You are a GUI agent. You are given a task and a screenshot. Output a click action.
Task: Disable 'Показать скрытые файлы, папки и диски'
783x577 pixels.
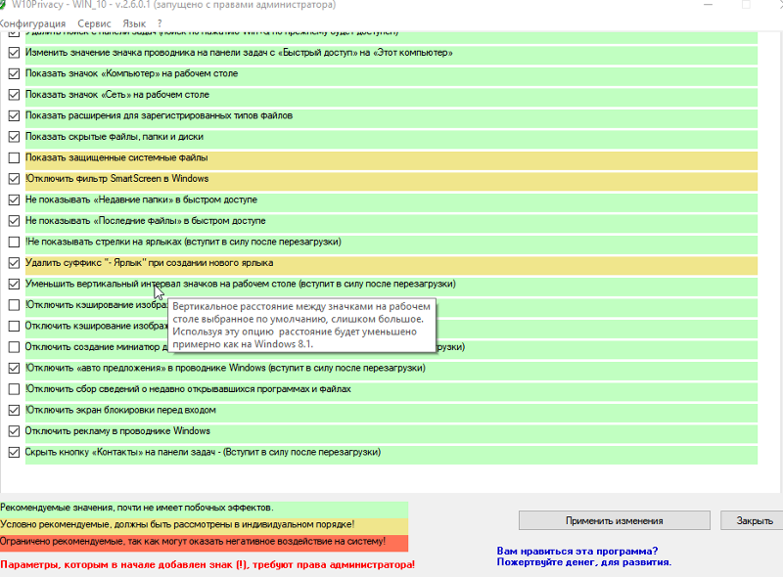14,136
